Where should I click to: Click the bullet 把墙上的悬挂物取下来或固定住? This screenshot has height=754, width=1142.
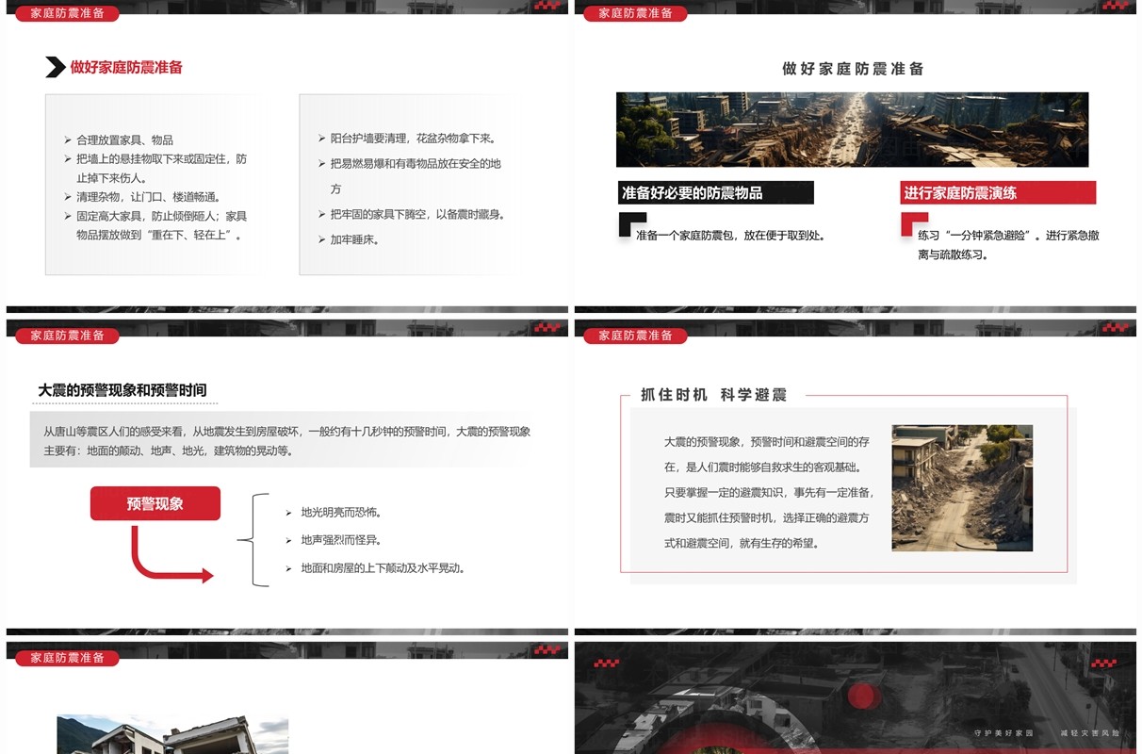pos(161,168)
